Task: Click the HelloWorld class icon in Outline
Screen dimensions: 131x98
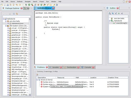Action: pyautogui.click(x=112, y=21)
